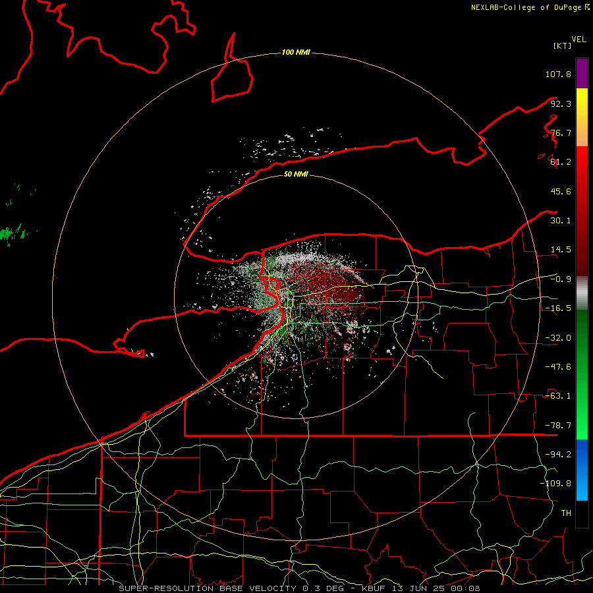Screen dimensions: 593x593
Task: Select the 76.7 velocity scale value
Action: click(x=561, y=132)
